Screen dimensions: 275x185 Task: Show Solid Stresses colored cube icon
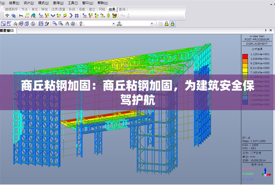115,16
